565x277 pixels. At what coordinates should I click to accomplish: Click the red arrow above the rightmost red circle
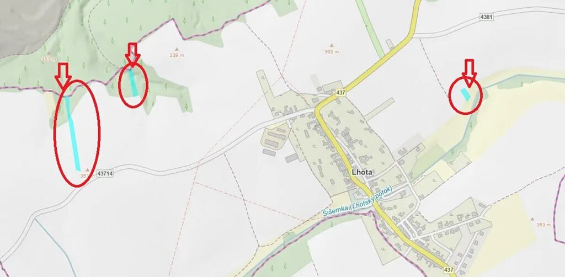469,73
